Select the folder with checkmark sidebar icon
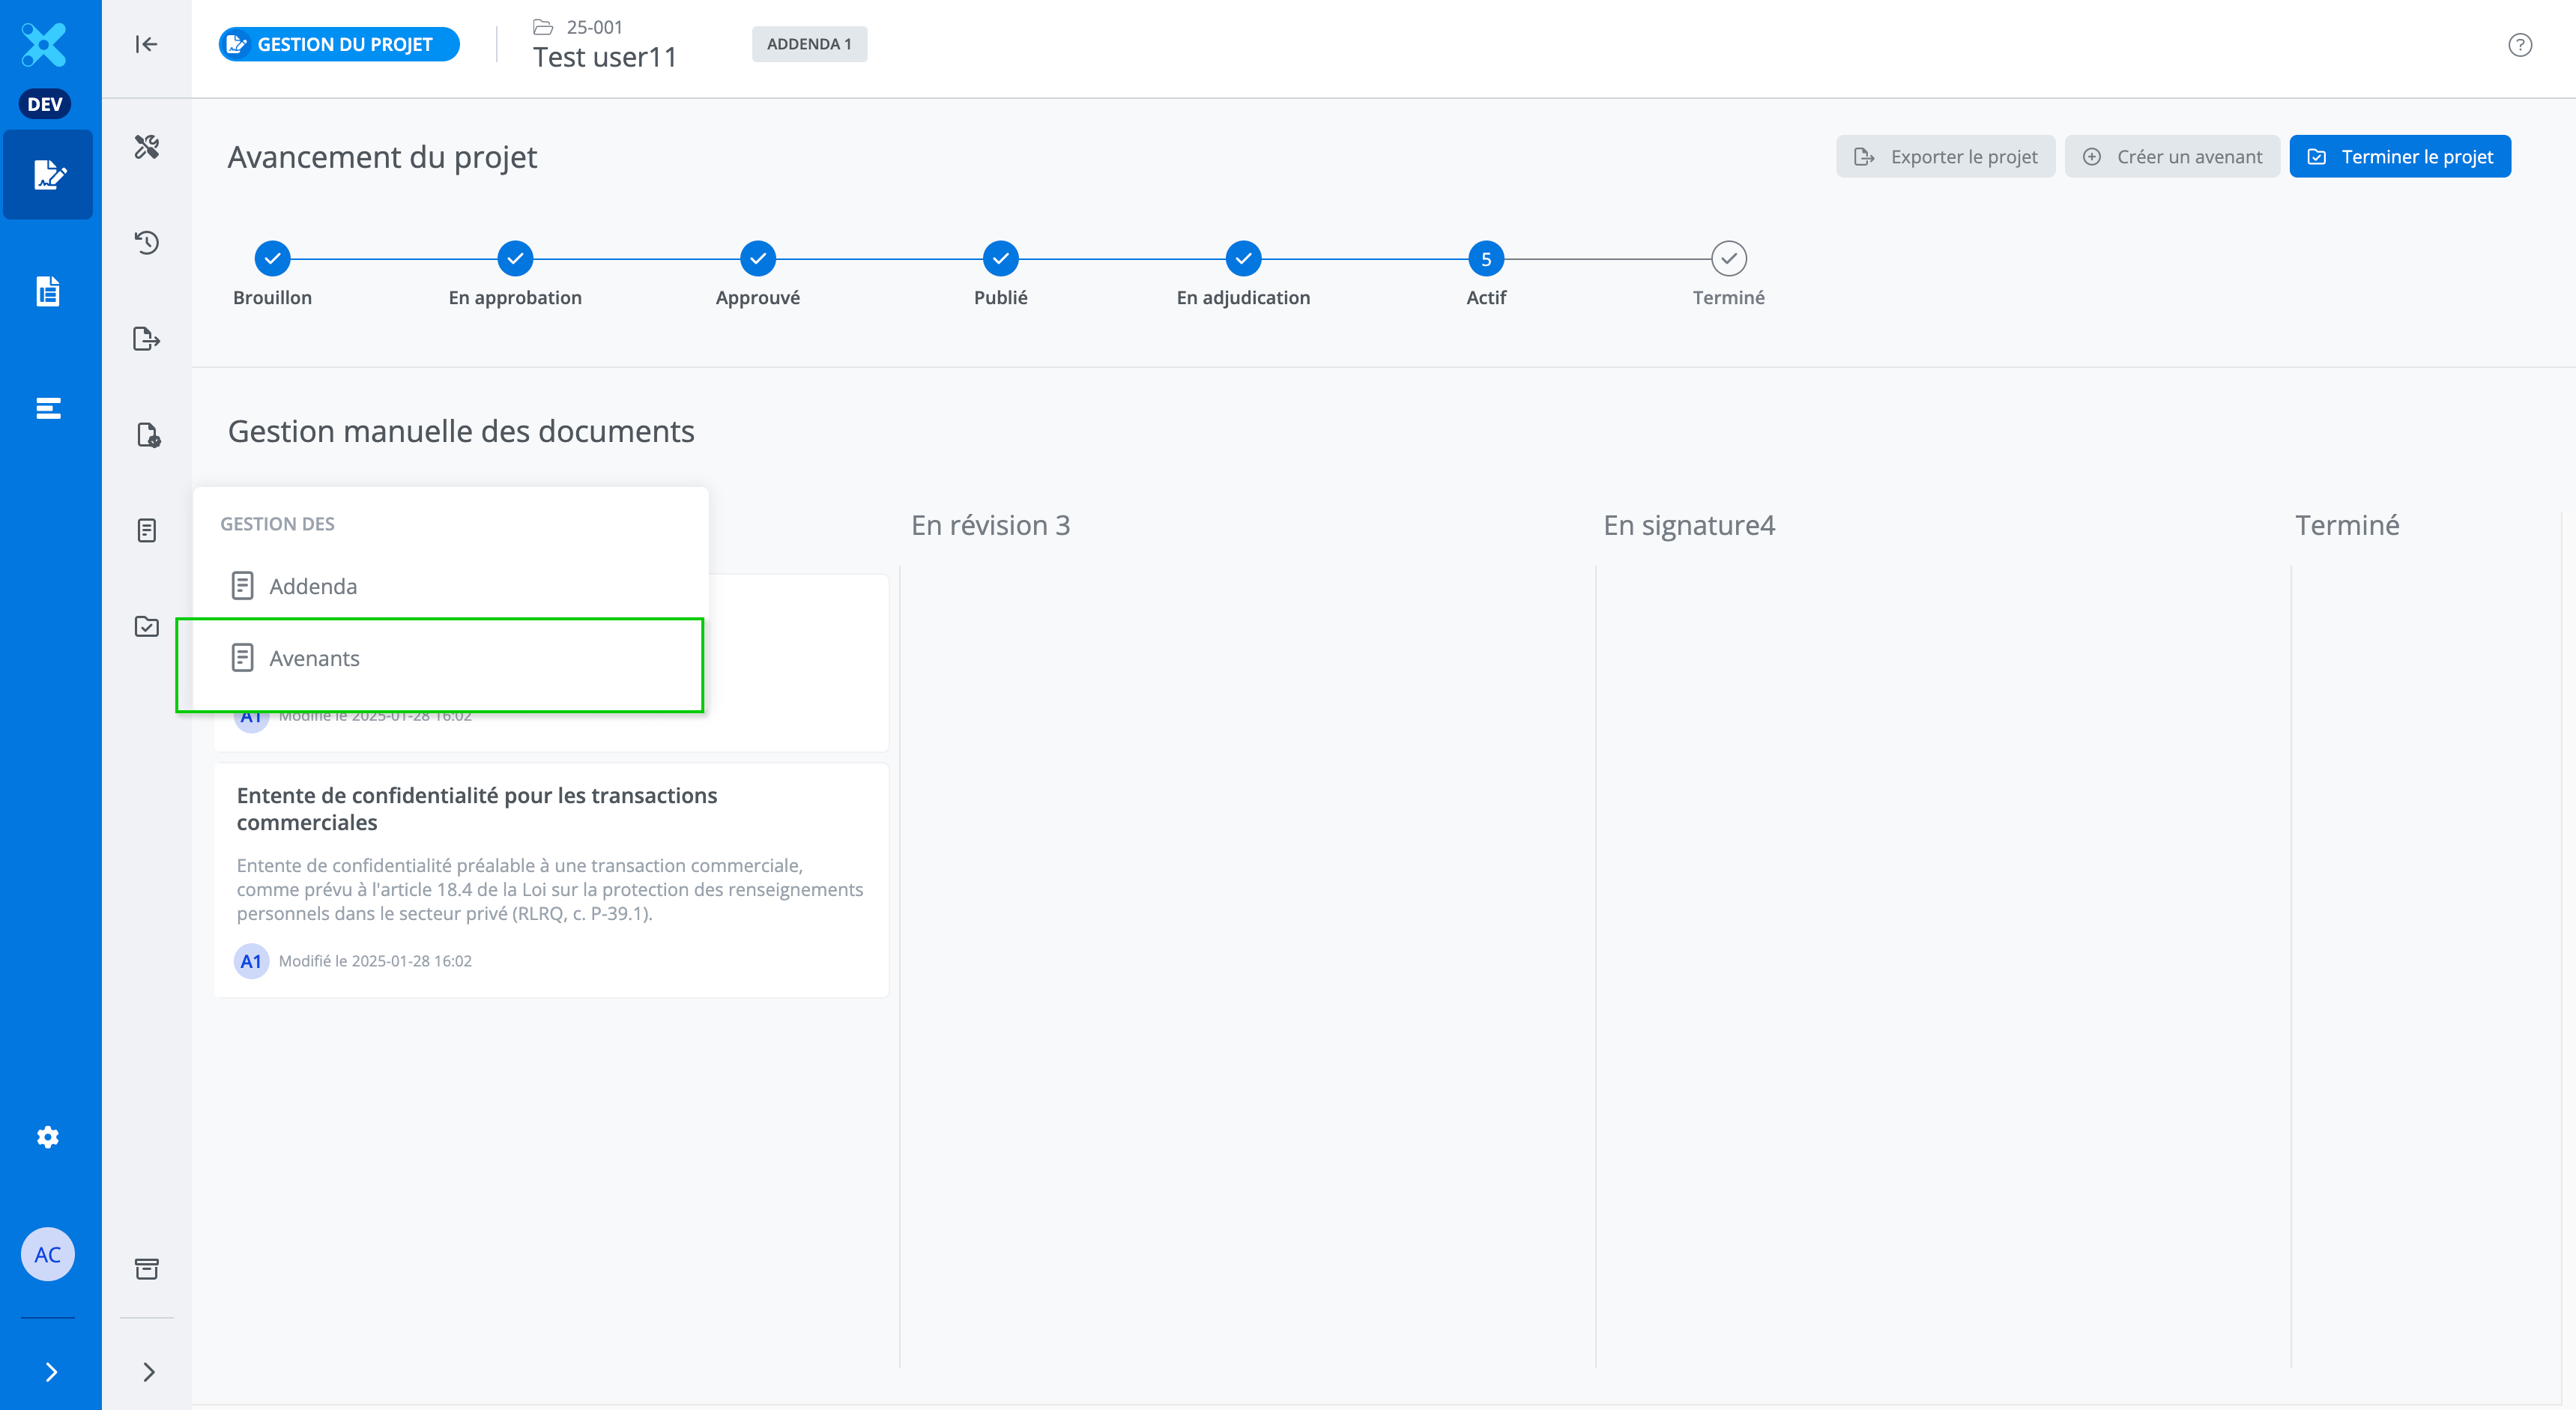The width and height of the screenshot is (2576, 1410). pos(147,626)
